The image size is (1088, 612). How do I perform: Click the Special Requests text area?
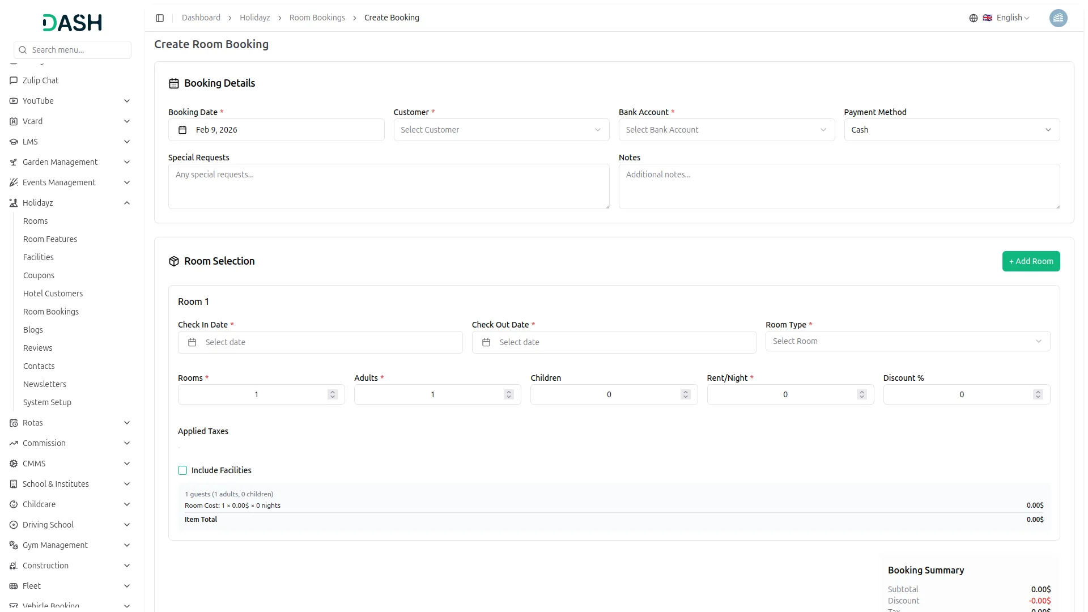389,186
